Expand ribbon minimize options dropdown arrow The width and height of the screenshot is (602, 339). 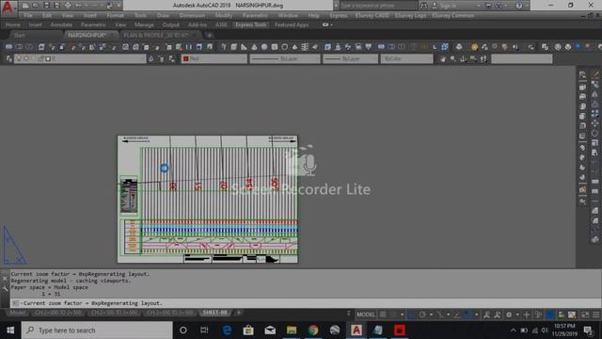click(x=332, y=25)
